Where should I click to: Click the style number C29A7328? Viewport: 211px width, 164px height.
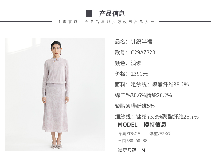click(x=143, y=52)
